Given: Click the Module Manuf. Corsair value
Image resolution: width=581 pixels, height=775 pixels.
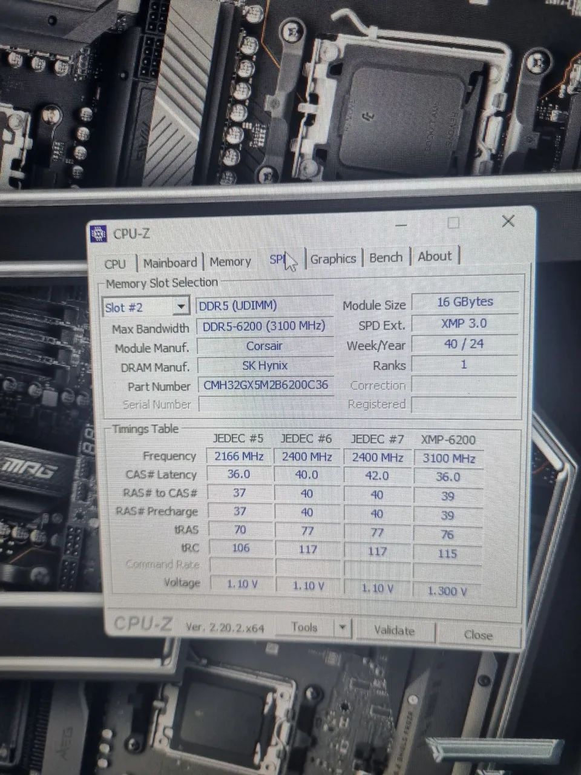Looking at the screenshot, I should [264, 346].
